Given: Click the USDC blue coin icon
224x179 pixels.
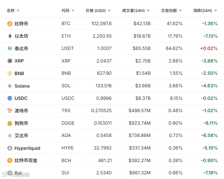Looking at the screenshot, I should pos(10,98).
